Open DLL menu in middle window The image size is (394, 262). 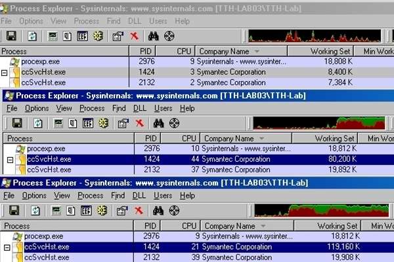point(140,108)
